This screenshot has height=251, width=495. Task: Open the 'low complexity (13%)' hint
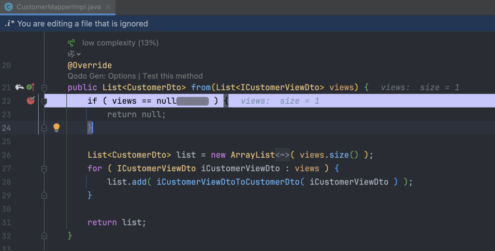coord(120,43)
